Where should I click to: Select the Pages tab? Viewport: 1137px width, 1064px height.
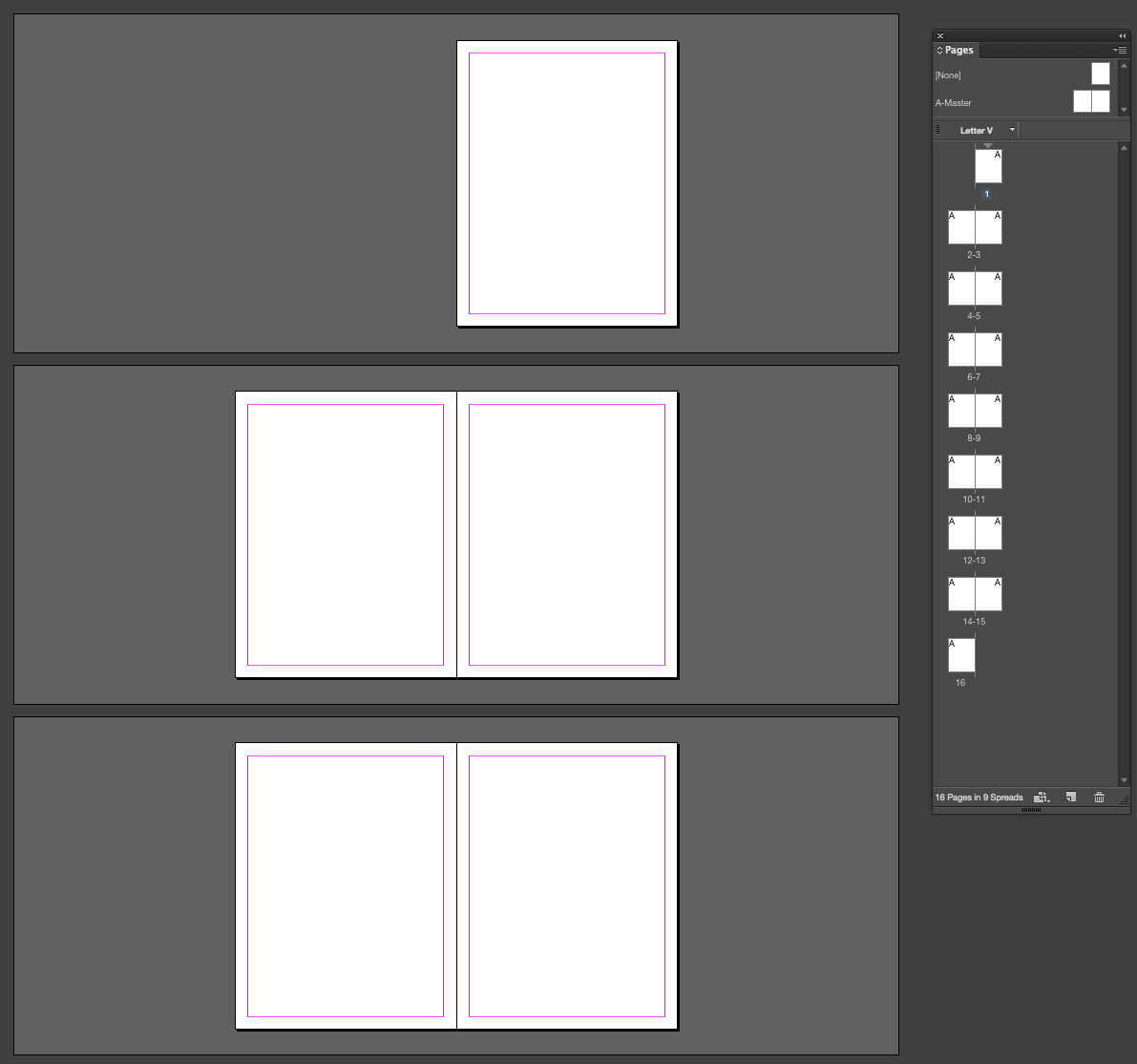(958, 50)
